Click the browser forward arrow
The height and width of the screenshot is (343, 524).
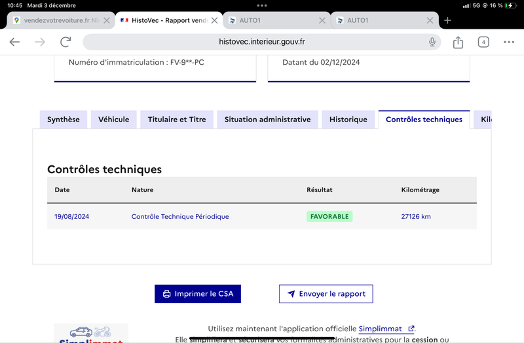click(x=40, y=42)
